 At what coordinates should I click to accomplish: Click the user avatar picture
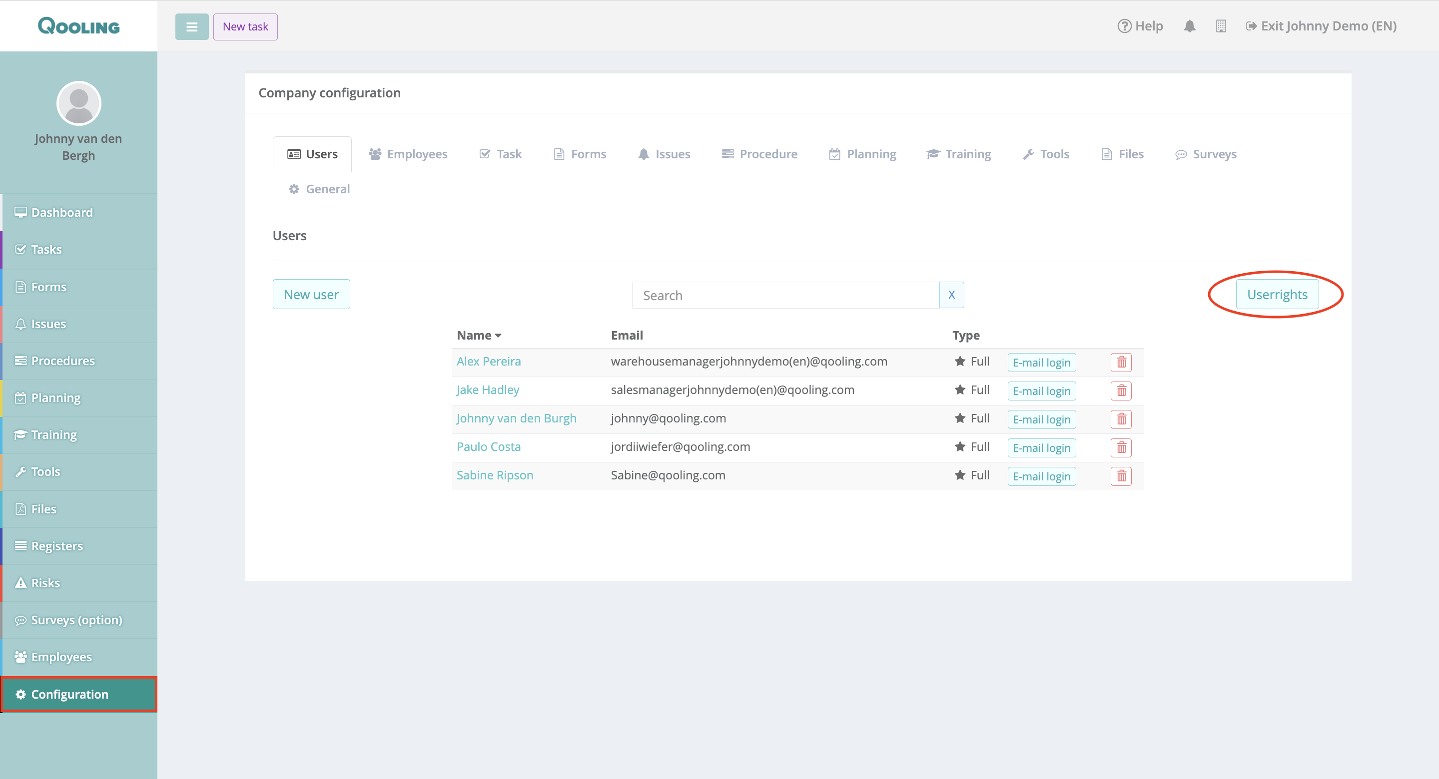pos(79,103)
